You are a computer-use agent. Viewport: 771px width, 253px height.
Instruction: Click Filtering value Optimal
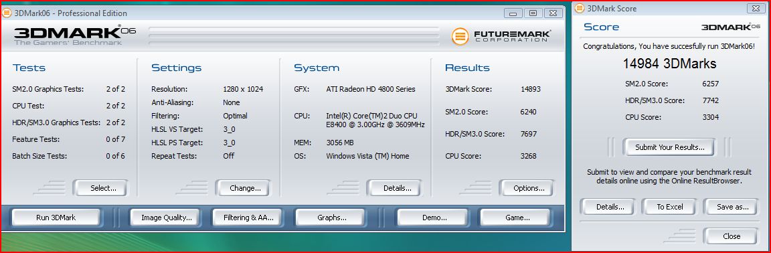[235, 116]
